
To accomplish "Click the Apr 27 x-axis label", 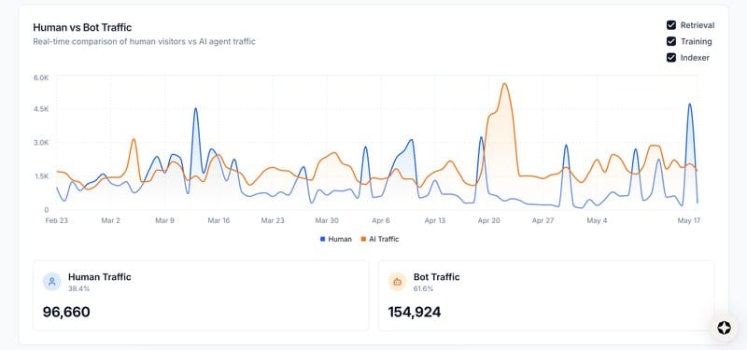I will pos(543,220).
